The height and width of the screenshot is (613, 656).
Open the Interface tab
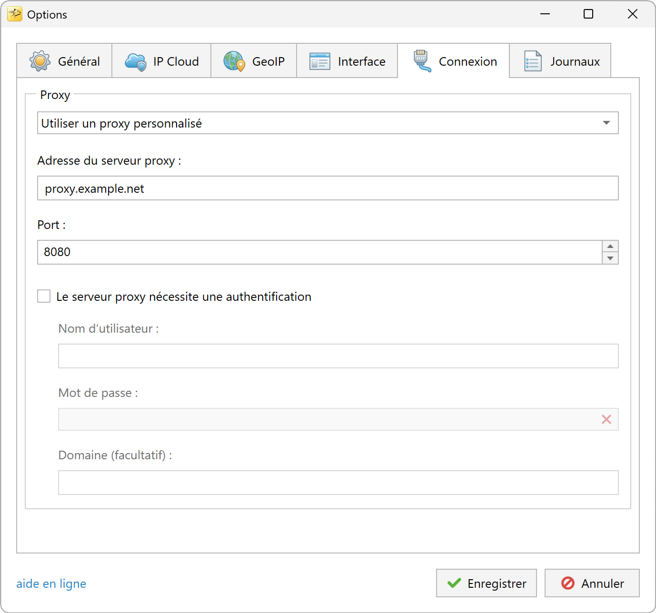[347, 61]
